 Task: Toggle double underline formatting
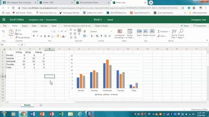45,36
